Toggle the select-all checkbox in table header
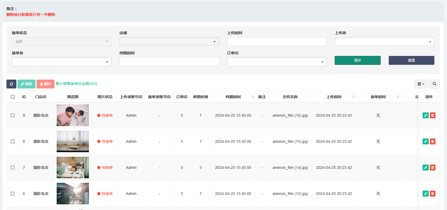This screenshot has height=210, width=447. pos(13,97)
